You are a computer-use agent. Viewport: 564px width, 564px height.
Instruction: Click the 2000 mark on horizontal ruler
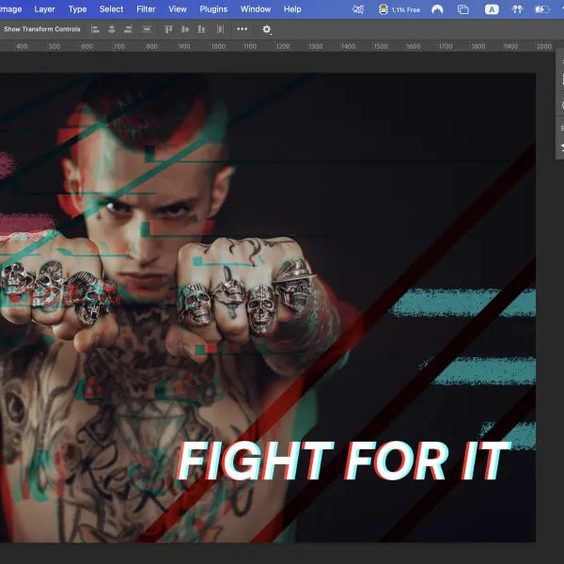click(544, 46)
